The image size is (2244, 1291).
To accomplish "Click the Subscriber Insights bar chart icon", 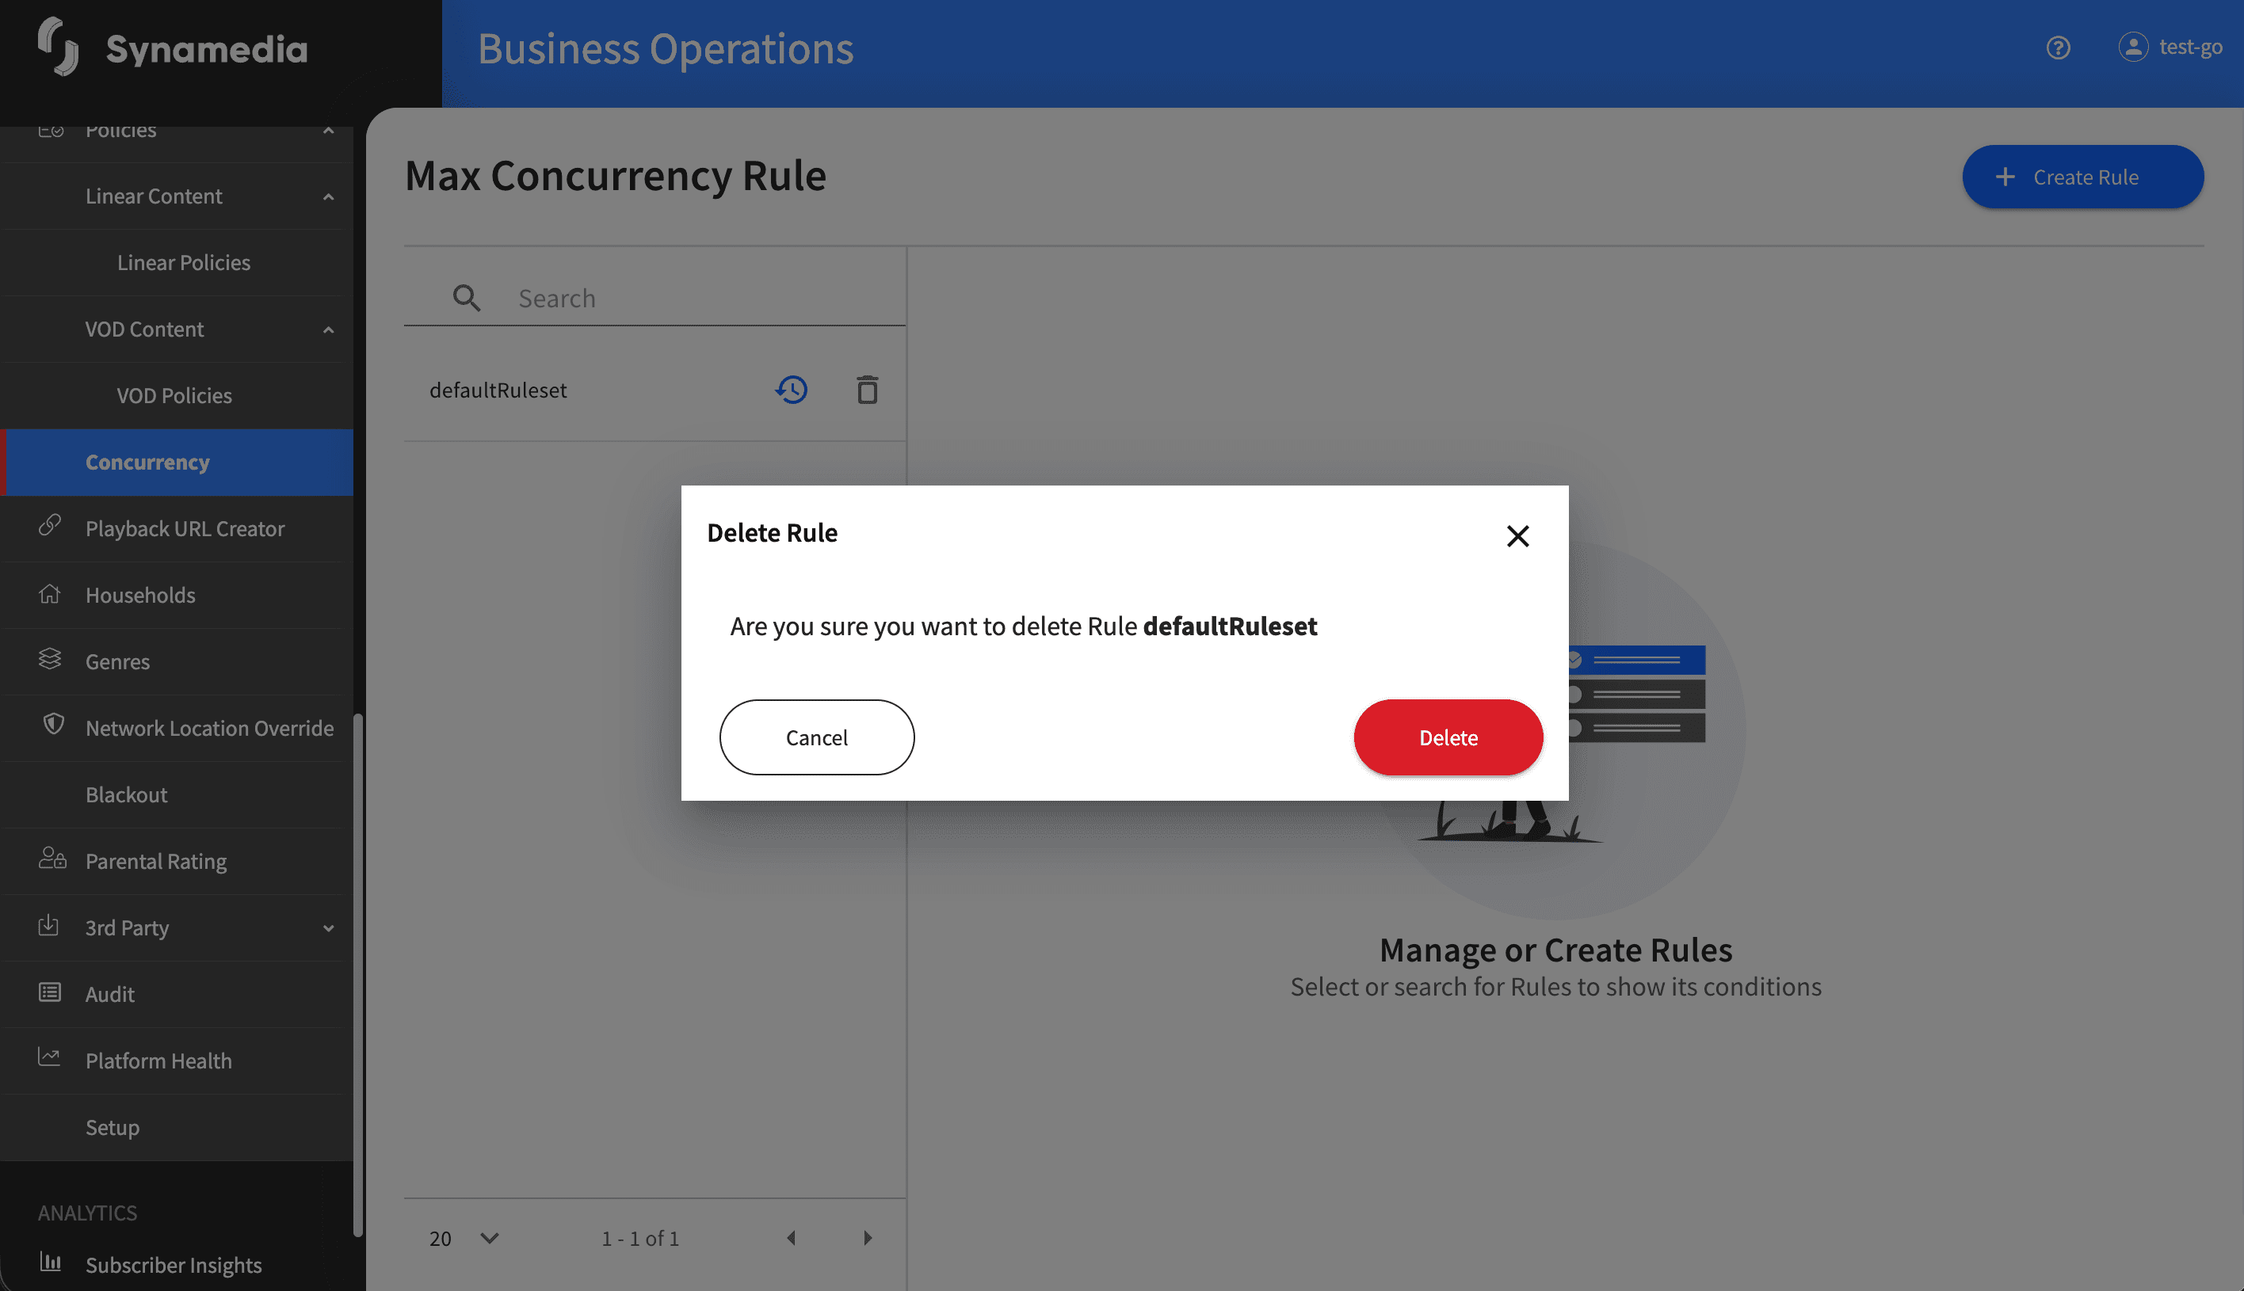I will [51, 1262].
